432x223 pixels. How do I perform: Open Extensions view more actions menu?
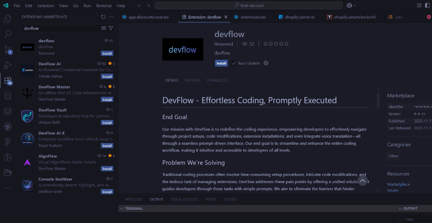111,17
